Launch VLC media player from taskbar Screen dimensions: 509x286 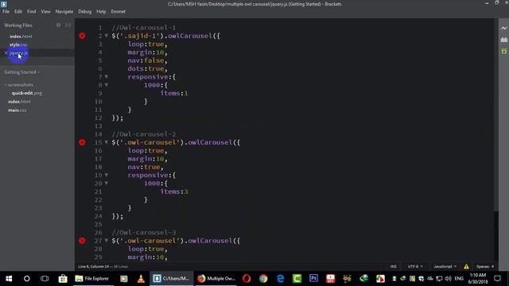tap(141, 279)
